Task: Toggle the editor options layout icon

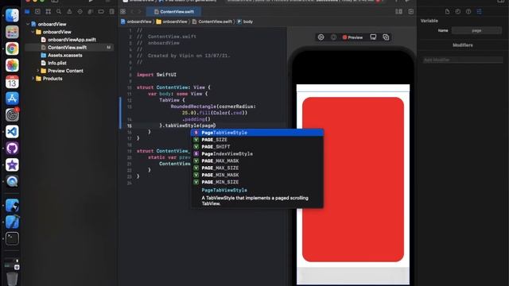Action: 398,12
